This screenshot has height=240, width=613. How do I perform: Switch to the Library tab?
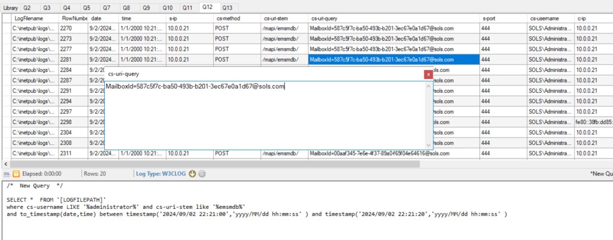10,8
